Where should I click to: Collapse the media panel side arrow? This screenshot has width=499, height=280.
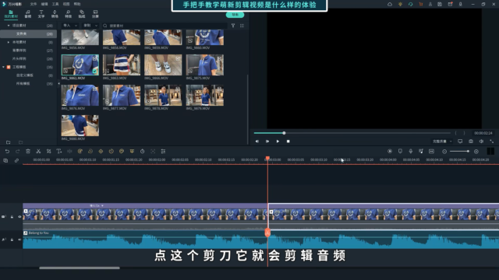(58, 83)
